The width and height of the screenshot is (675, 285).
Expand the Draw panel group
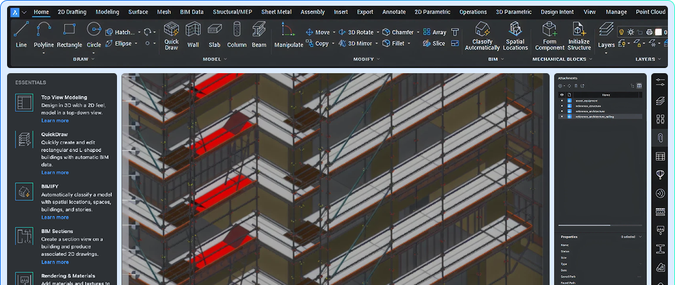[x=93, y=59]
